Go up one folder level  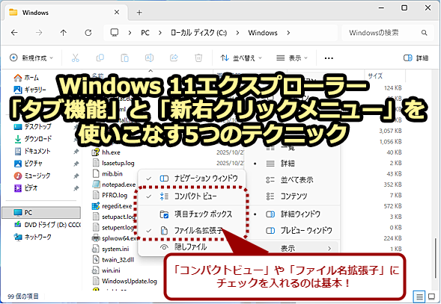coord(64,33)
